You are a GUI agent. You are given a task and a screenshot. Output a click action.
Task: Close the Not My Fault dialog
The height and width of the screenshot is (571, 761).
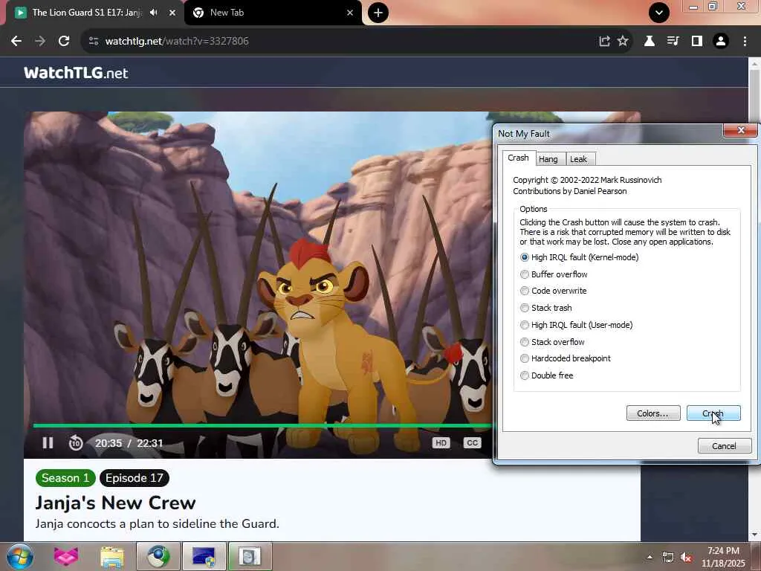[741, 130]
